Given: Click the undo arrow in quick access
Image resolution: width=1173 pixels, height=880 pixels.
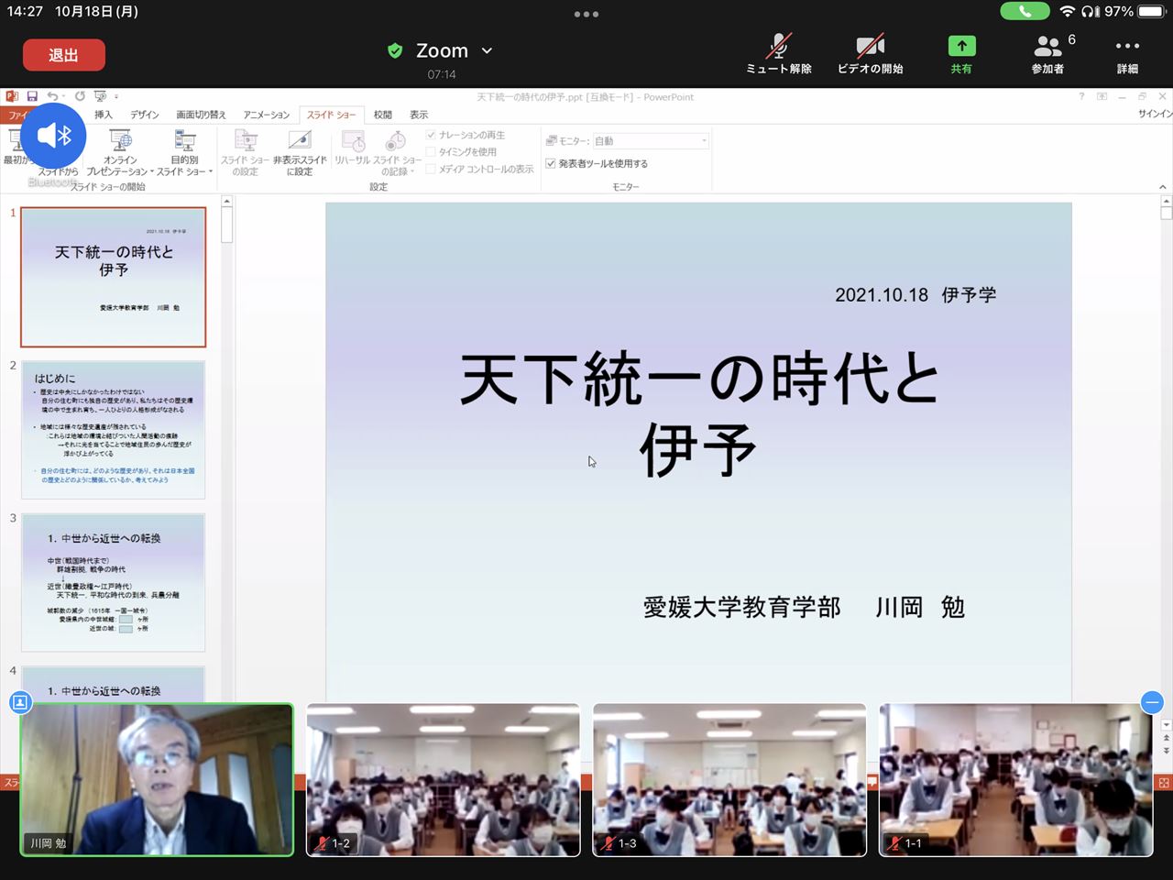Looking at the screenshot, I should pyautogui.click(x=52, y=96).
